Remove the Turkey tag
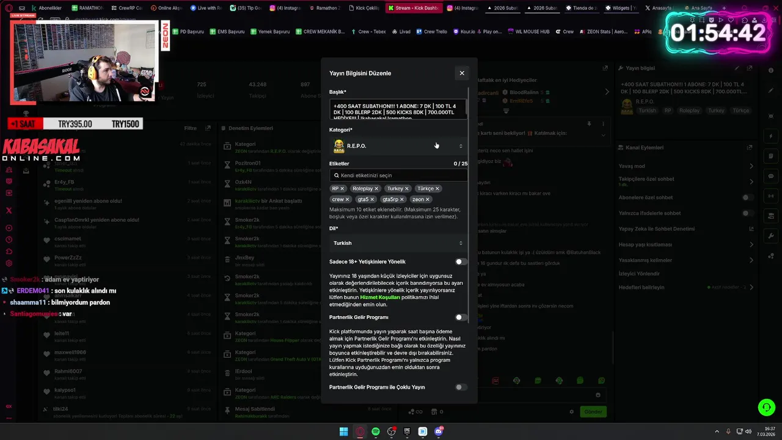782x440 pixels. click(x=407, y=189)
